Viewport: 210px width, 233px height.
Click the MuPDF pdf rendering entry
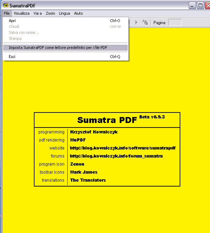[78, 140]
